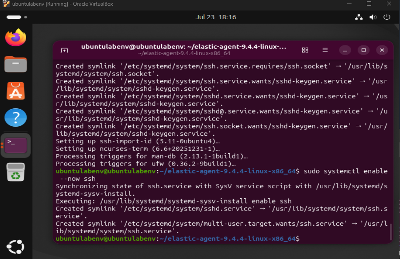Image resolution: width=400 pixels, height=259 pixels.
Task: Open Firefox from the dock
Action: click(x=16, y=38)
